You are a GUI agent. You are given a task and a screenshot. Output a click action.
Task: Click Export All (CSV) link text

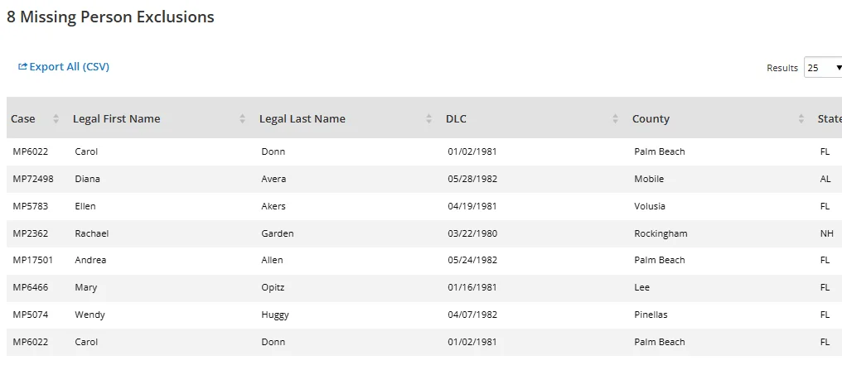(70, 67)
